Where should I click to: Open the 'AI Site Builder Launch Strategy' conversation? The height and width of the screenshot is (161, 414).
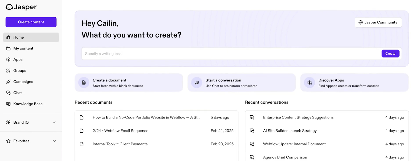[290, 131]
